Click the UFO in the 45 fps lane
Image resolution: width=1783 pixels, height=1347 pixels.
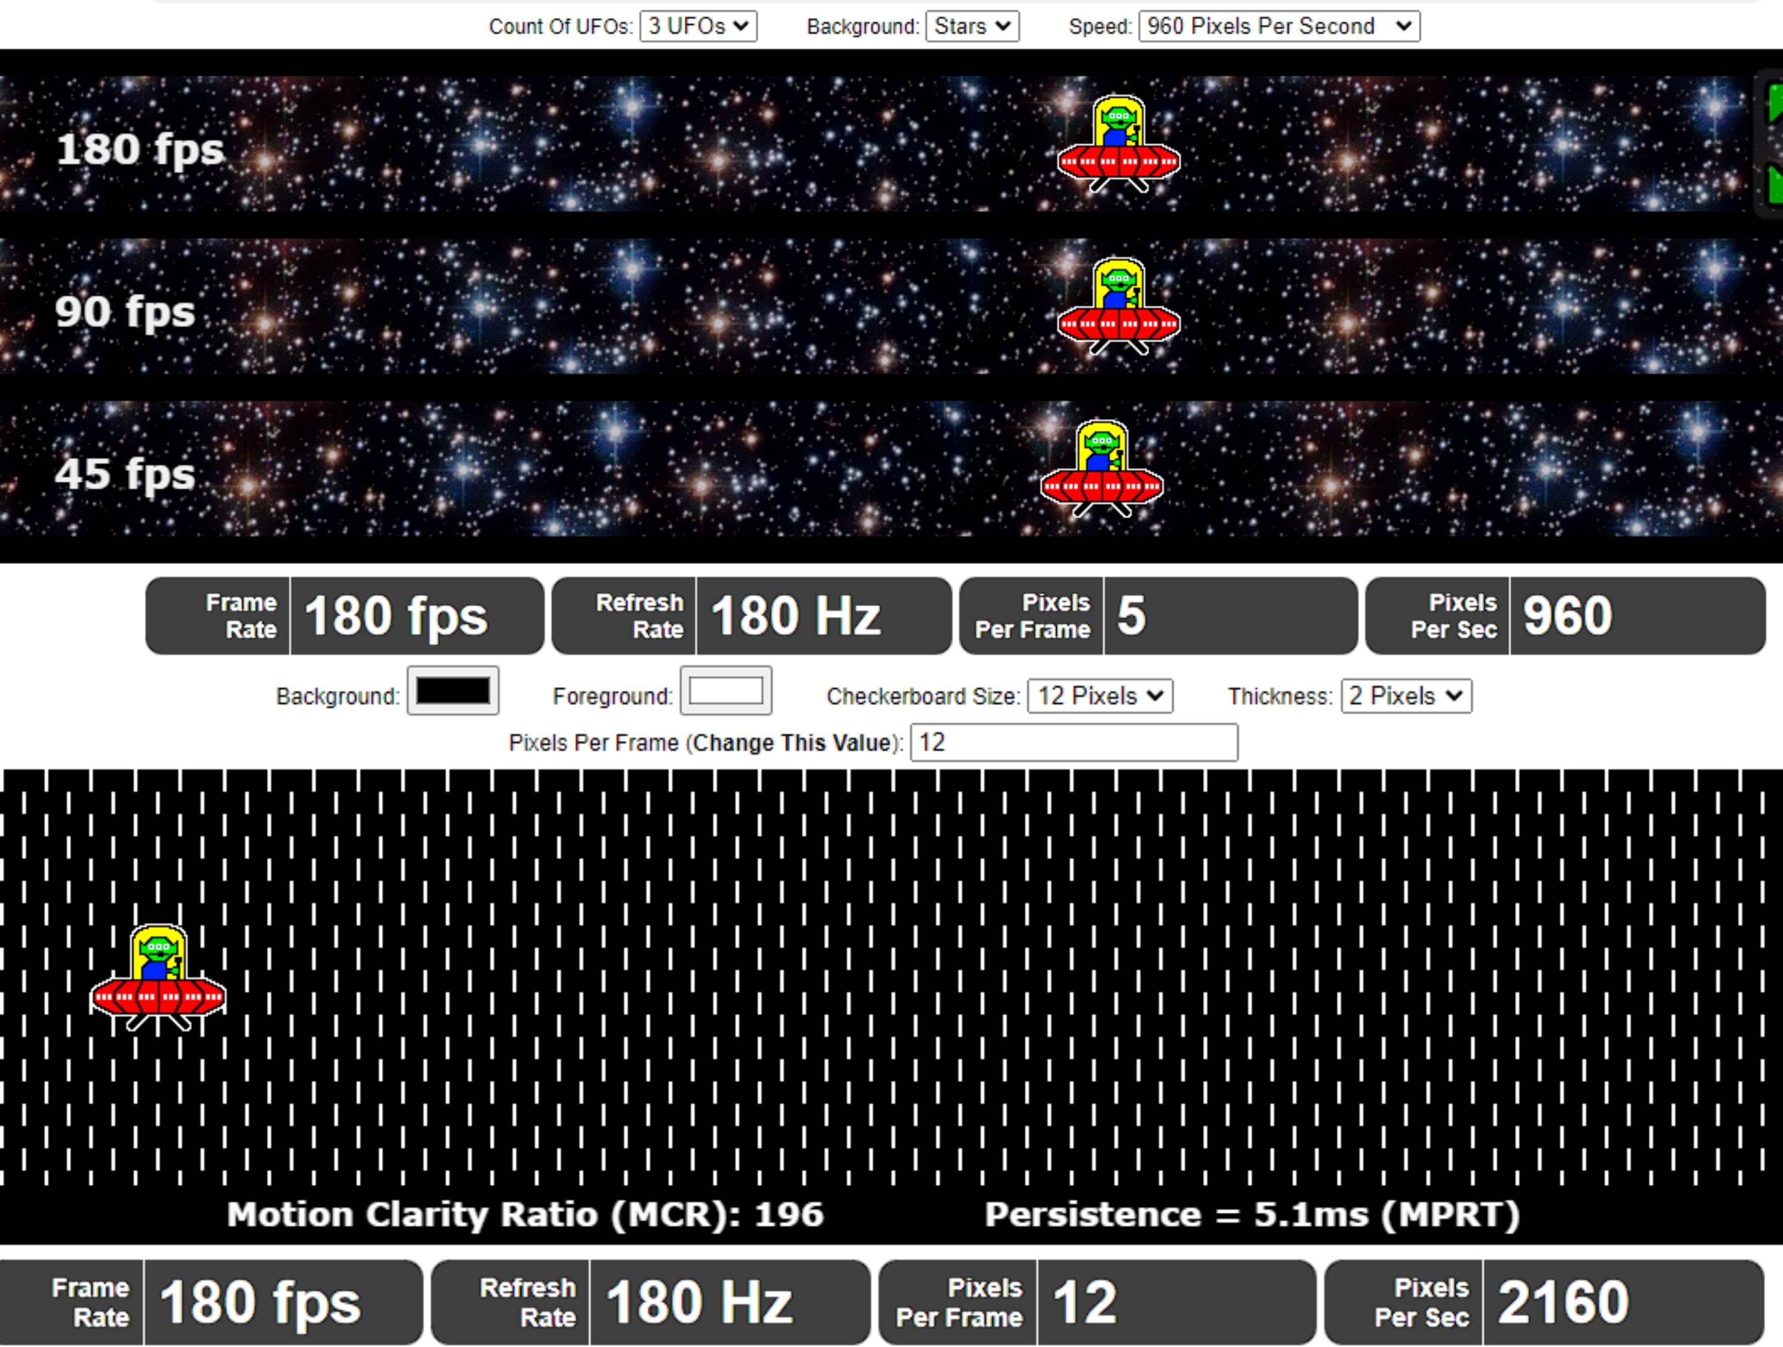[1101, 470]
